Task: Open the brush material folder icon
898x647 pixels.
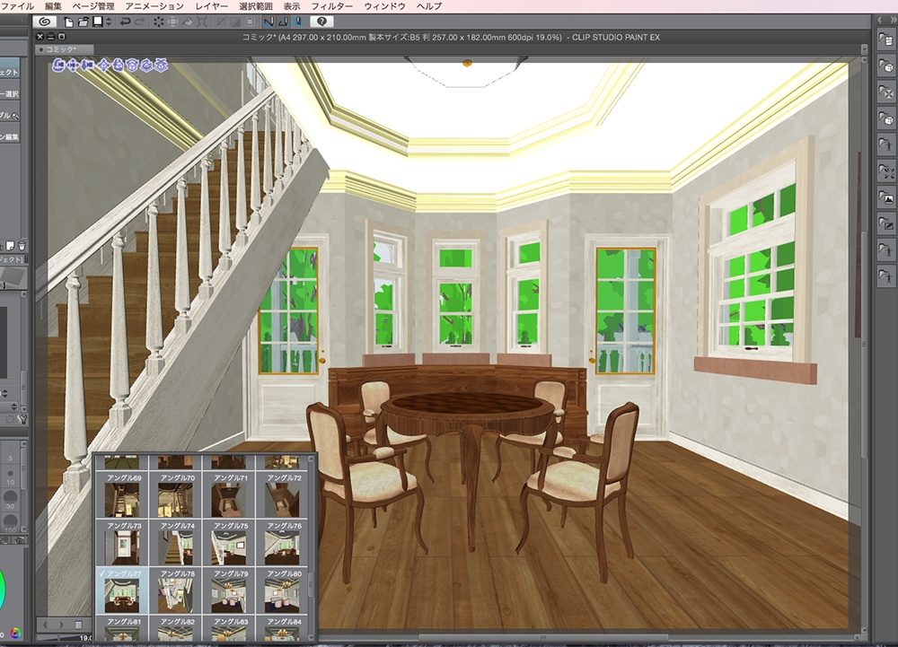Action: pos(885,224)
